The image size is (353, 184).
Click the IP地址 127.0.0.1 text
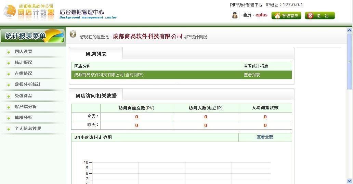click(284, 5)
